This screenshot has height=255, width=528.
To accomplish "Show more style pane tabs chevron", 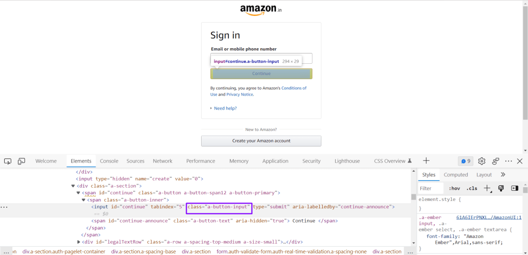I will coord(503,175).
